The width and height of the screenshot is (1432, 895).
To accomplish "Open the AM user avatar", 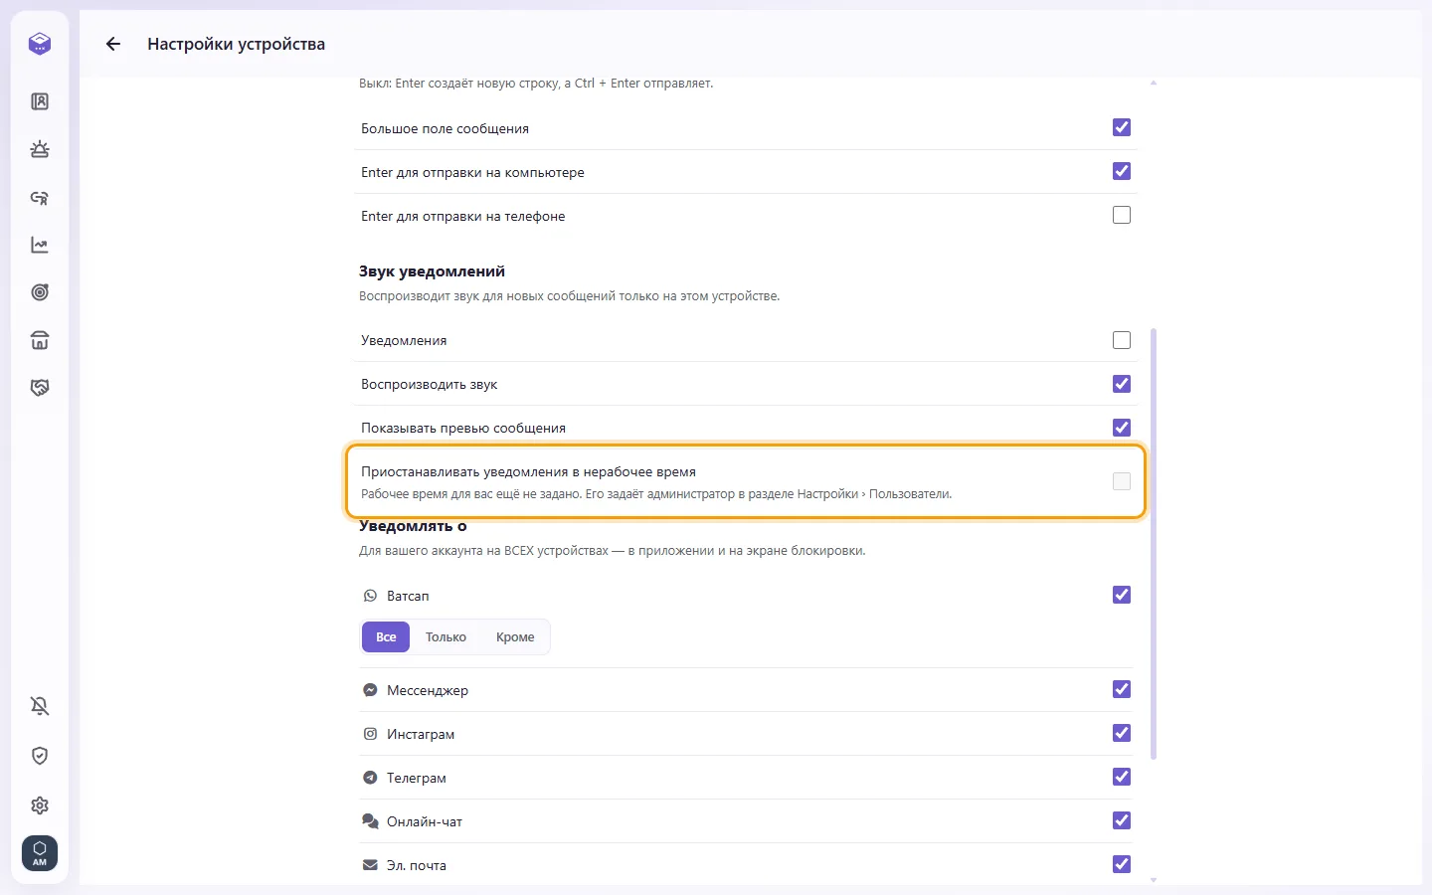I will tap(40, 853).
